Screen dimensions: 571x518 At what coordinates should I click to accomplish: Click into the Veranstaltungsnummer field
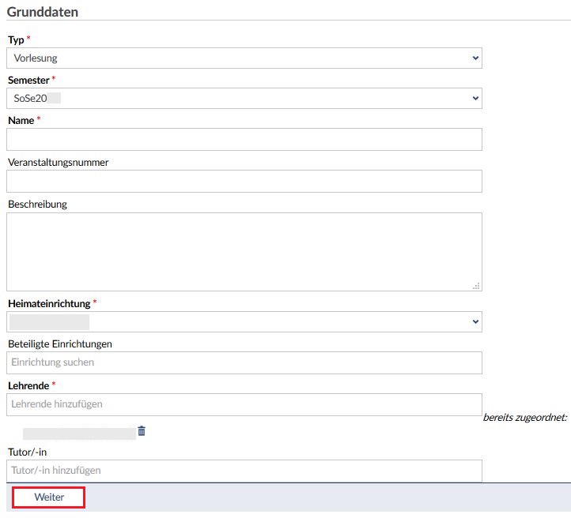click(x=244, y=182)
